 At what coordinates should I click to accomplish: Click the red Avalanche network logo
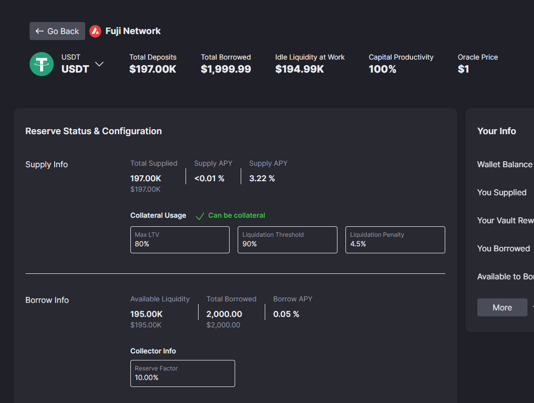pyautogui.click(x=95, y=31)
